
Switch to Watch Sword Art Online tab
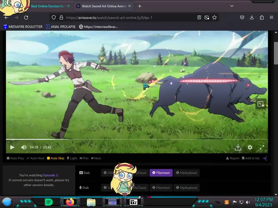tap(104, 6)
